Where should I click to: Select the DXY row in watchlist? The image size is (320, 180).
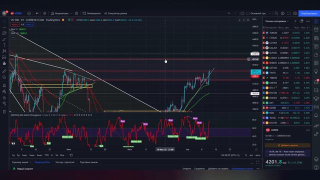287,103
